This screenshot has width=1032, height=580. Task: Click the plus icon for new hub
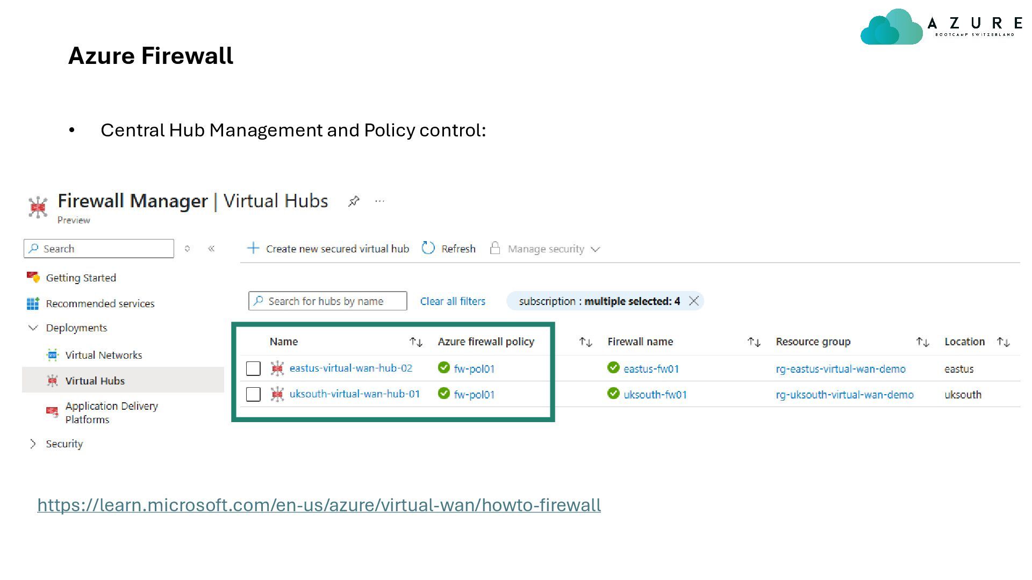point(253,248)
